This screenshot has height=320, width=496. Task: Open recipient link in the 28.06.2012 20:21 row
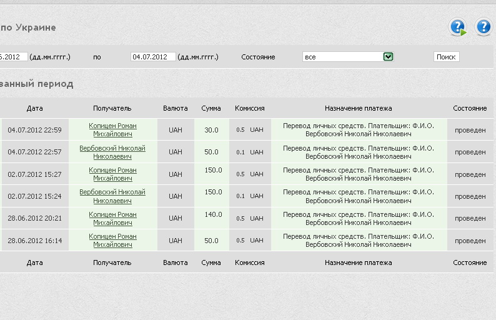[x=112, y=218]
